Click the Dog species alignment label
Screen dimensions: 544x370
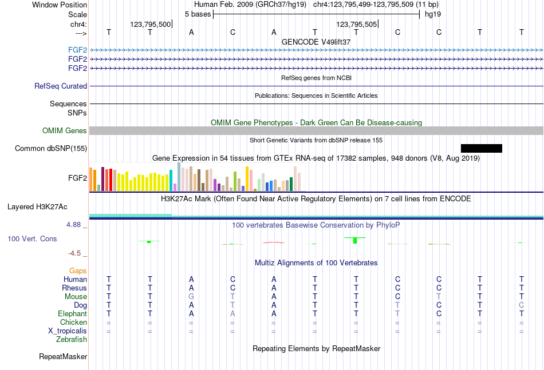pos(81,305)
